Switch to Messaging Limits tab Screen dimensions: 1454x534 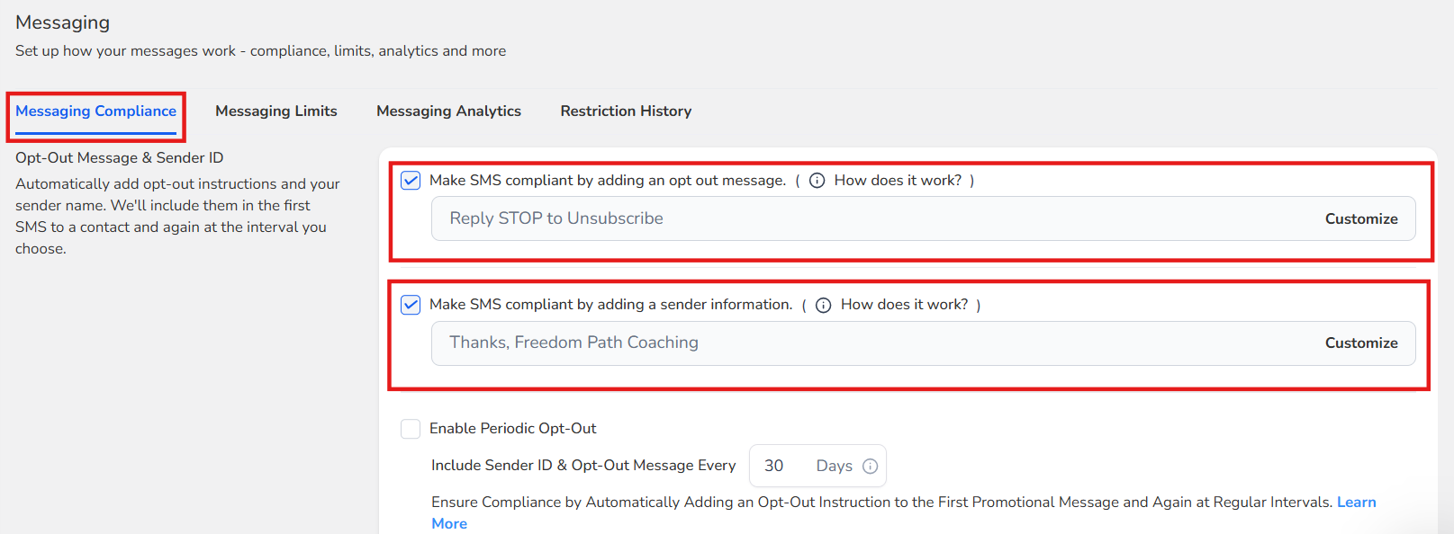275,111
